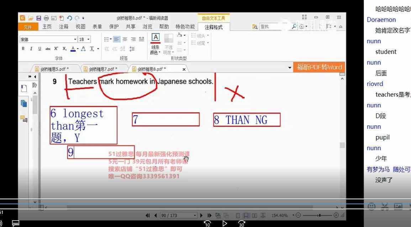Open the comments panel icon
411x227 pixels.
[x=23, y=119]
